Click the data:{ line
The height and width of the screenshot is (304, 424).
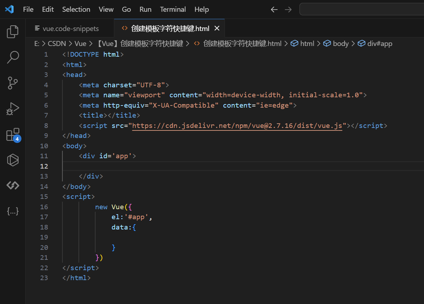(x=123, y=227)
